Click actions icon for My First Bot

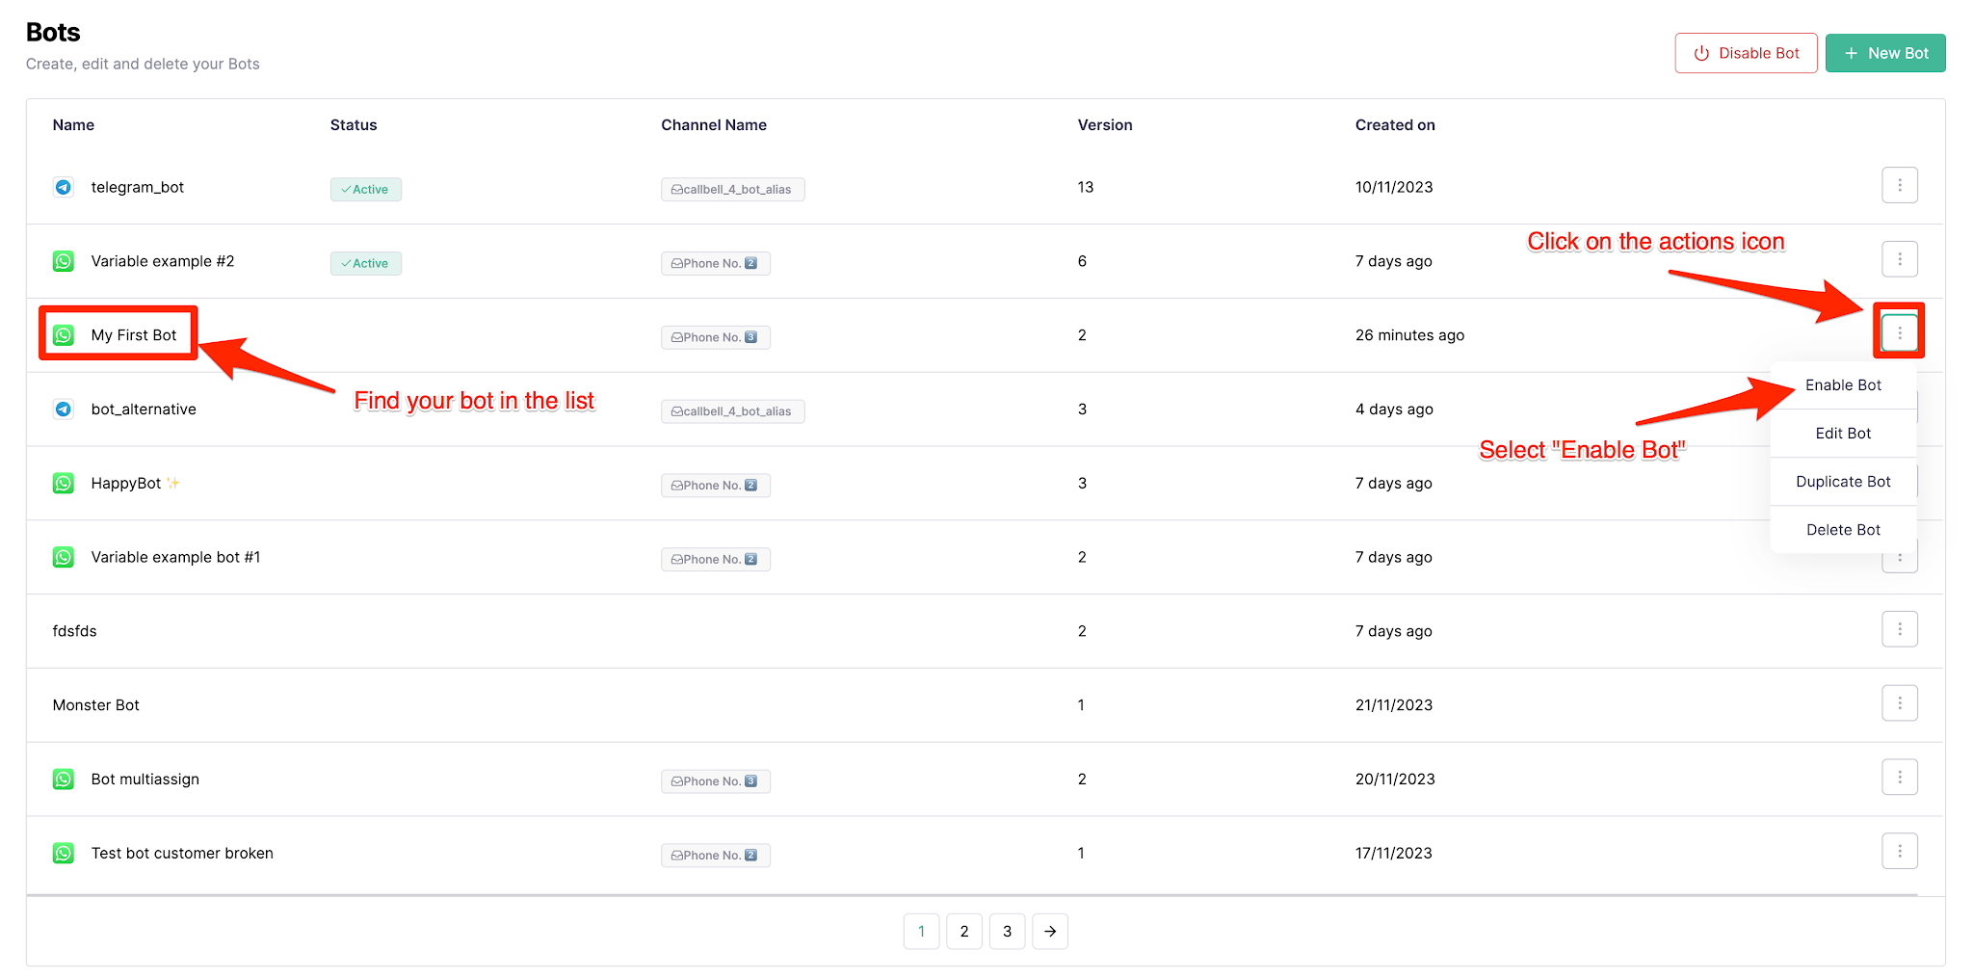tap(1899, 333)
